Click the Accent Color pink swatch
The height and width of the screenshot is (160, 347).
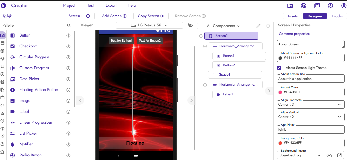280,92
